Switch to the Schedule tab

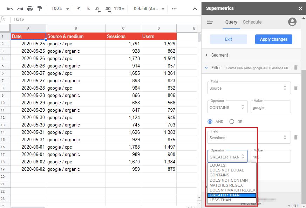pyautogui.click(x=252, y=22)
